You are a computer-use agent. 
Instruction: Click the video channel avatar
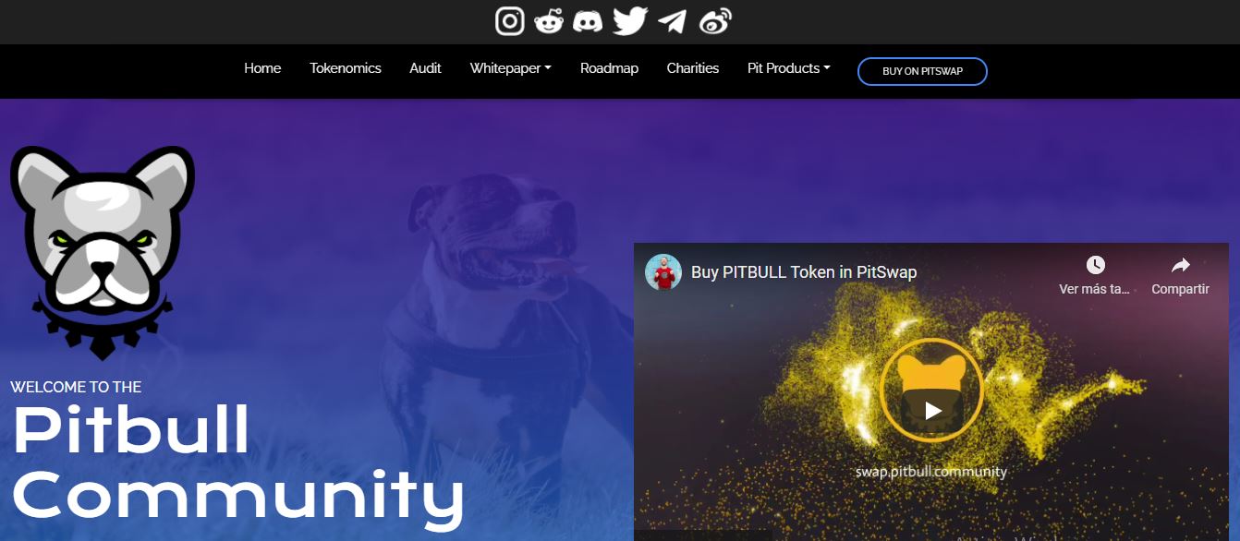663,272
